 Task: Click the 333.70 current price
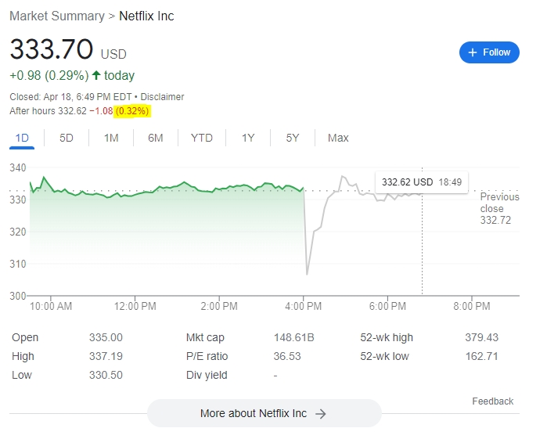52,49
